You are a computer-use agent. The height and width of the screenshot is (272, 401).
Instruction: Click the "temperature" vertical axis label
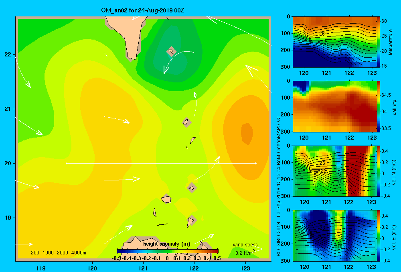coord(391,42)
